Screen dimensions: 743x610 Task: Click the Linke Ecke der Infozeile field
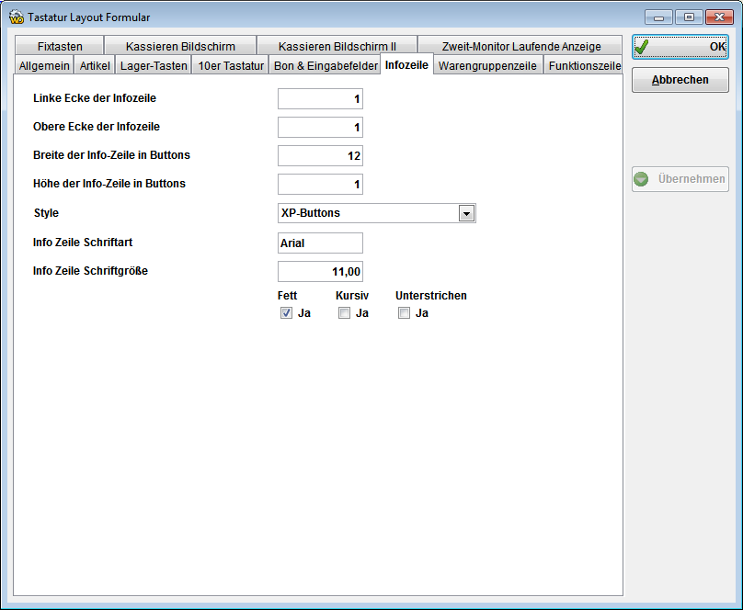(320, 99)
